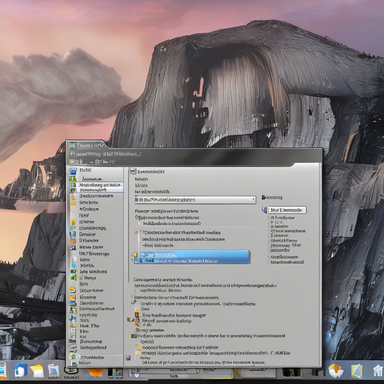Viewport: 384px width, 384px height.
Task: Open the green and yellow map icon in the dock
Action: click(x=357, y=371)
